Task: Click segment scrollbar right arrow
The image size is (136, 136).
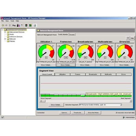Action: click(131, 101)
